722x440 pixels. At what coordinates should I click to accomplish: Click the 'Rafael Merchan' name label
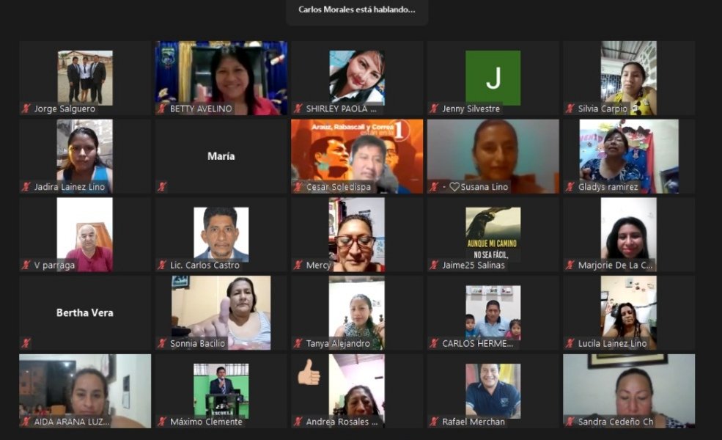coord(474,422)
